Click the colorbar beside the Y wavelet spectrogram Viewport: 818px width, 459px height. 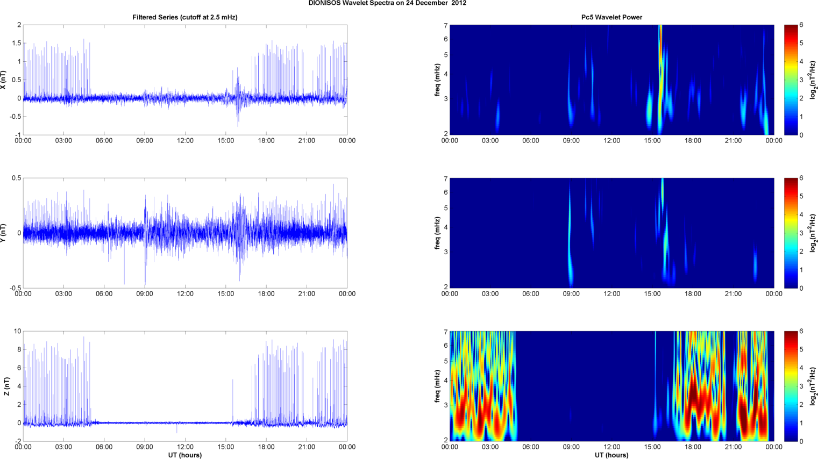tap(791, 233)
